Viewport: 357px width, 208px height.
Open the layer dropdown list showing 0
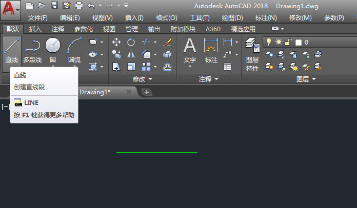(x=310, y=43)
